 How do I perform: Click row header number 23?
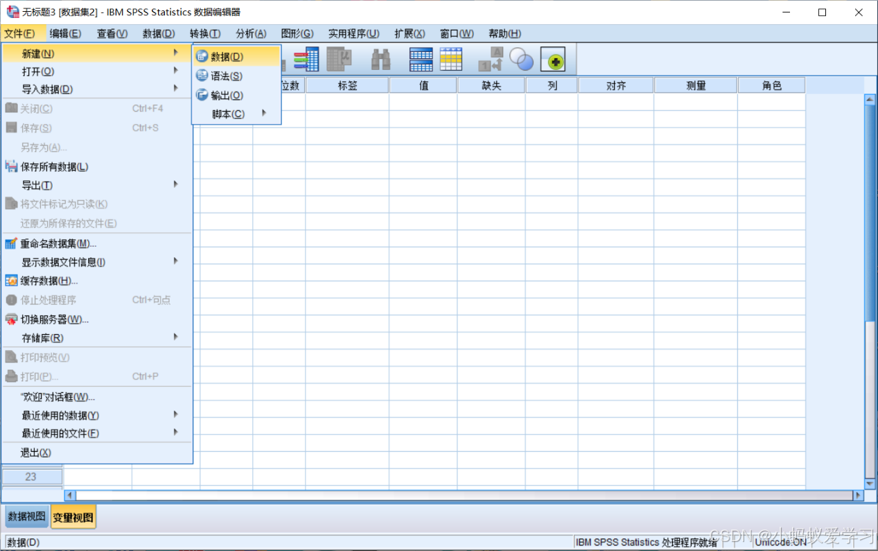coord(32,477)
